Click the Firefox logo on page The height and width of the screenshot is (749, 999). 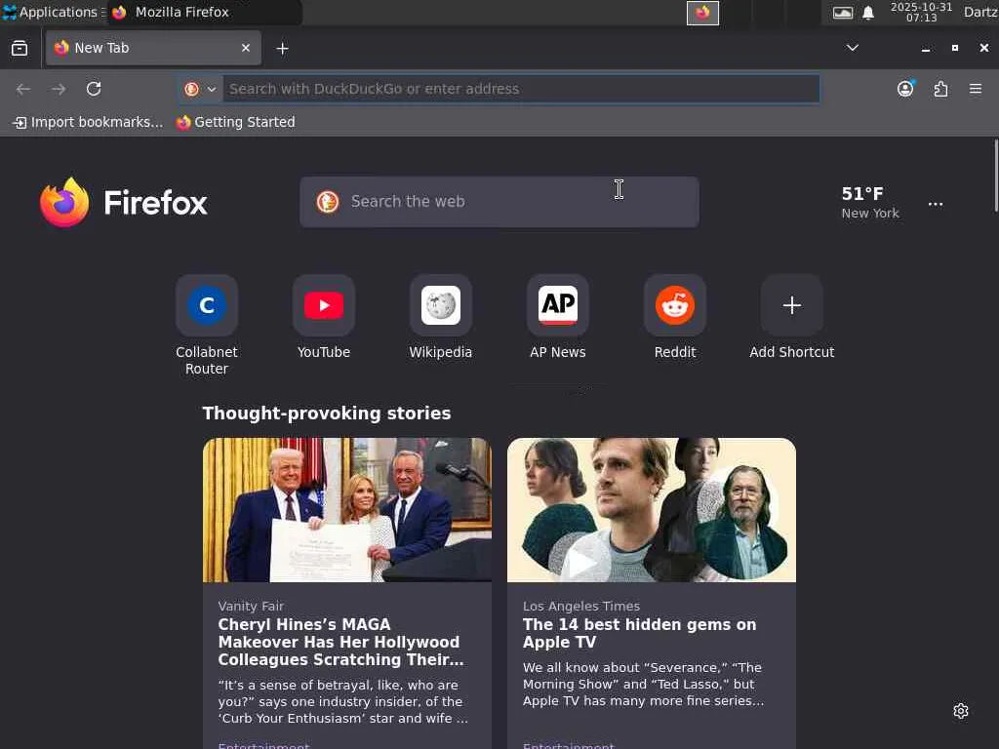click(x=124, y=203)
